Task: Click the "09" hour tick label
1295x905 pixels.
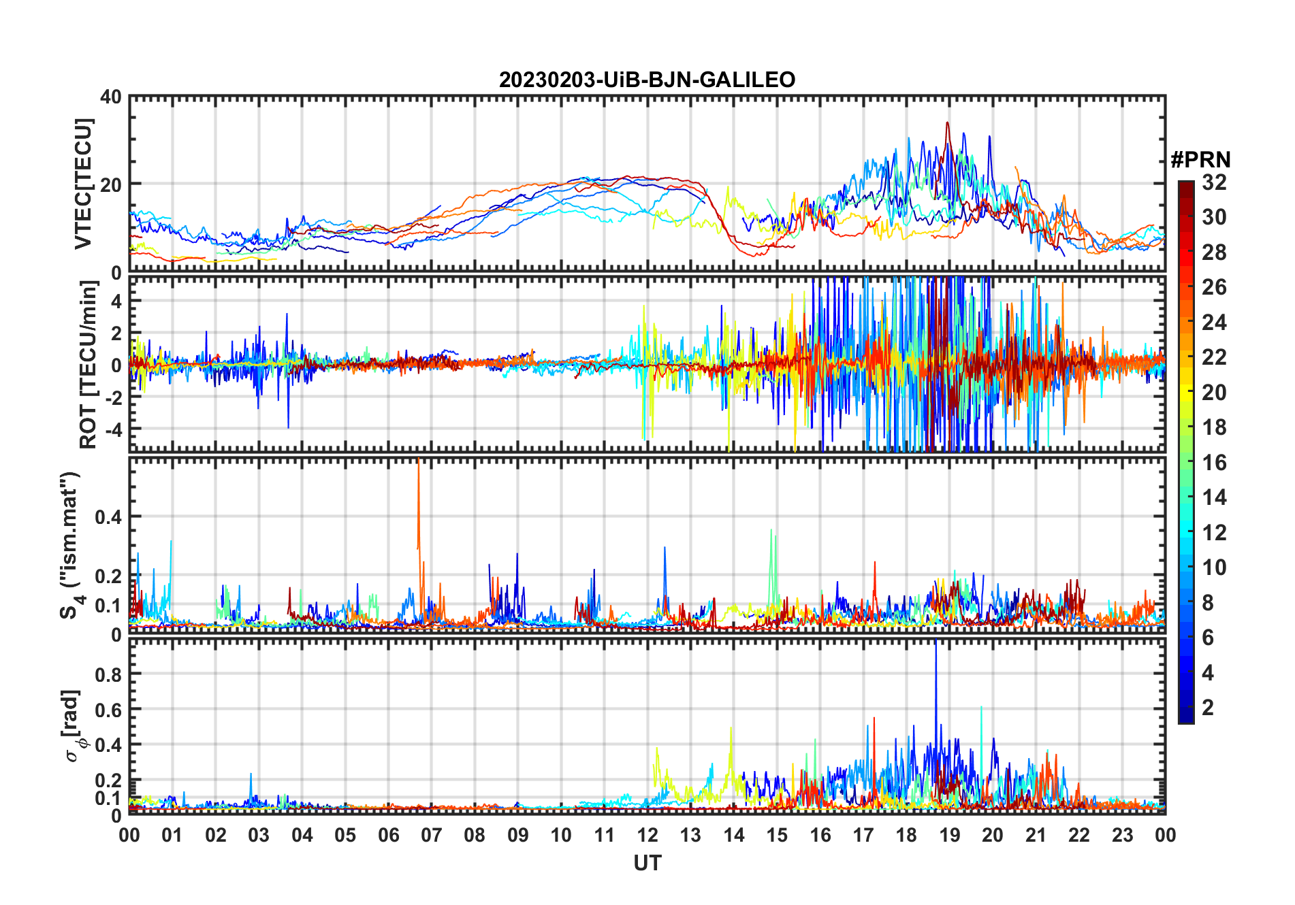Action: 518,835
